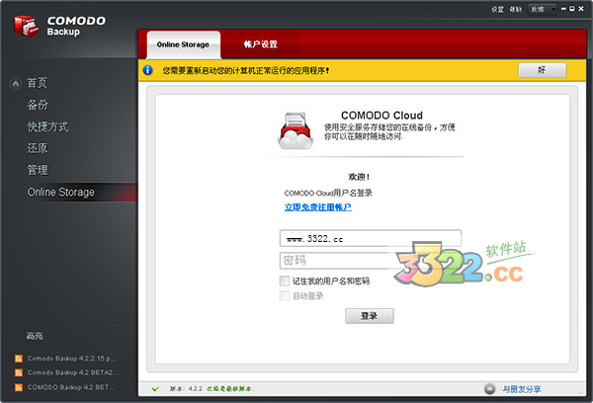Open 备份 in the sidebar

pos(38,105)
